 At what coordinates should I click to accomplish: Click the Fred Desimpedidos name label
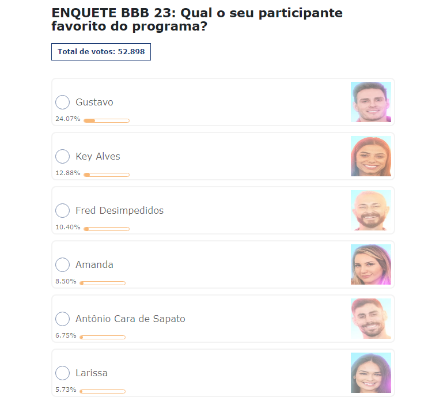click(x=119, y=211)
